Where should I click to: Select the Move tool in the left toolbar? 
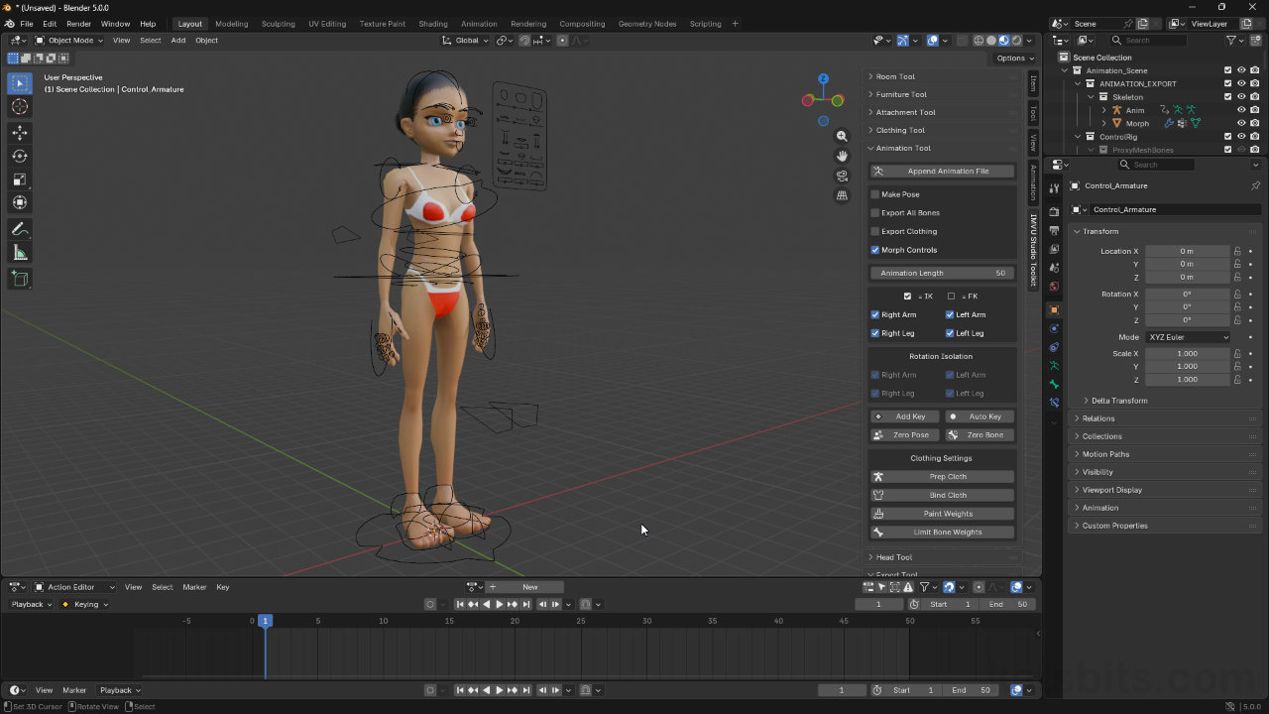point(20,132)
